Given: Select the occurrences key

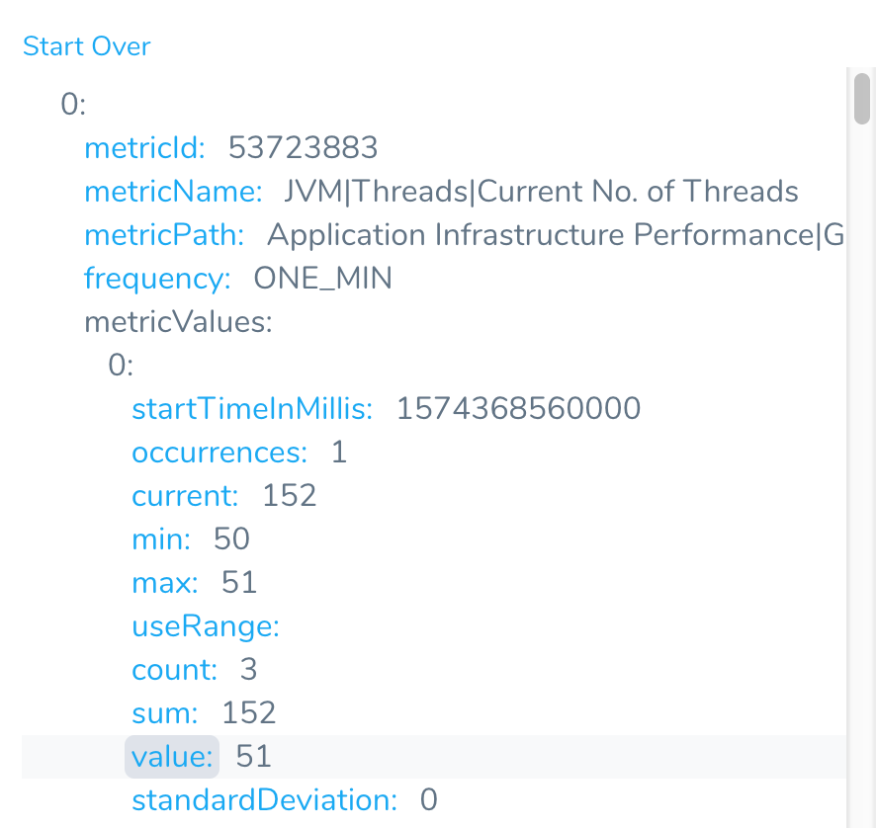Looking at the screenshot, I should click(219, 453).
